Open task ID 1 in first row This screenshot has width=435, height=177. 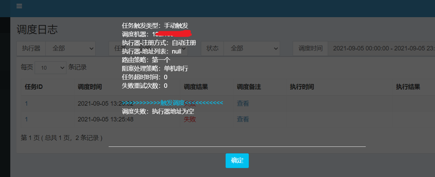pos(26,103)
